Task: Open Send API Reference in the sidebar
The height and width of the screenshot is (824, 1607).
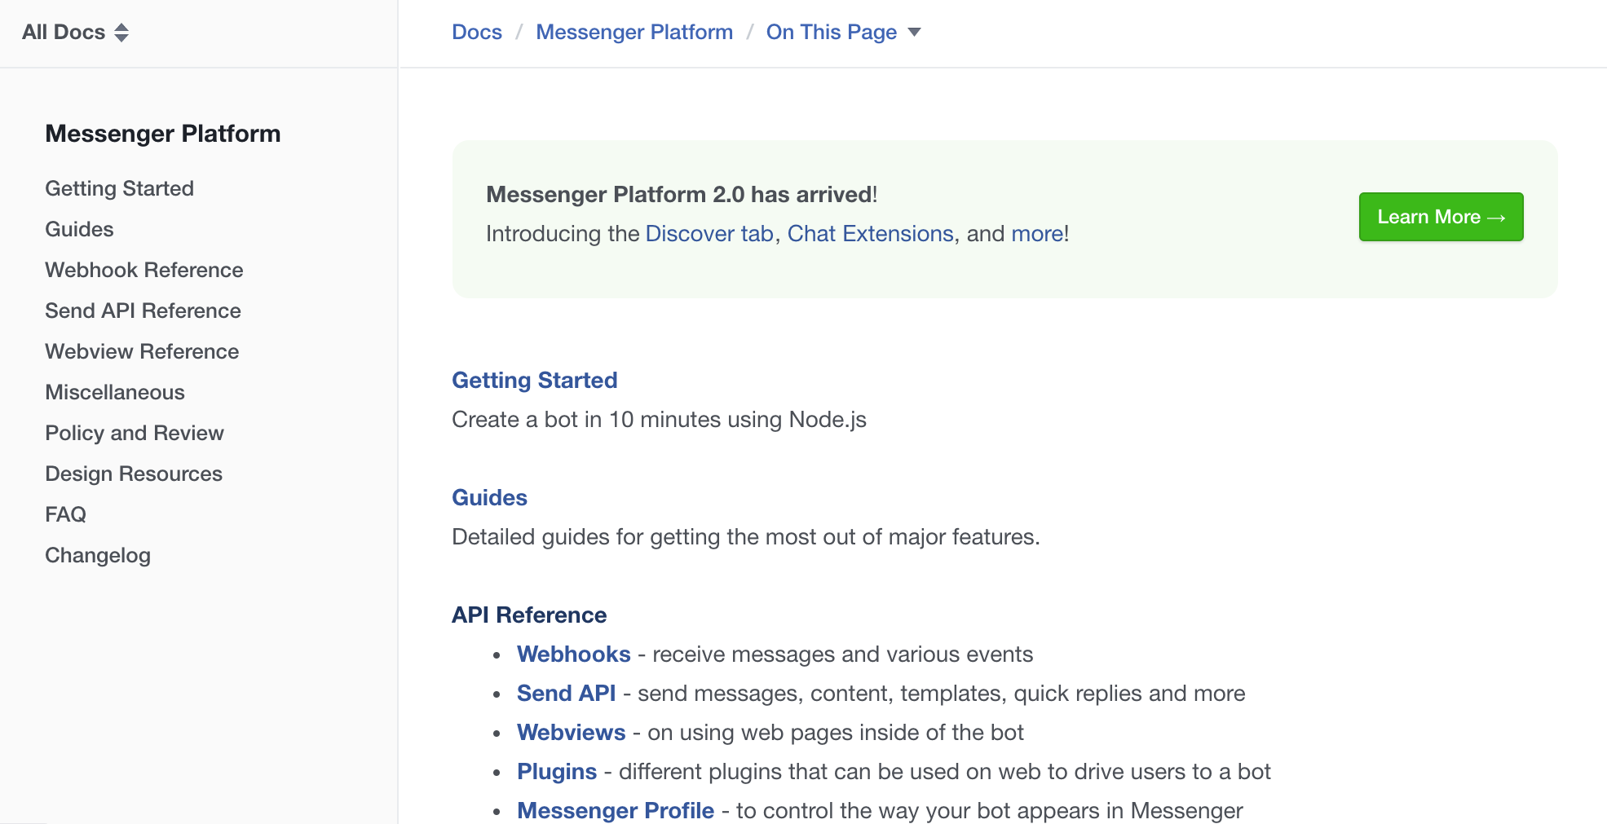Action: 143,311
